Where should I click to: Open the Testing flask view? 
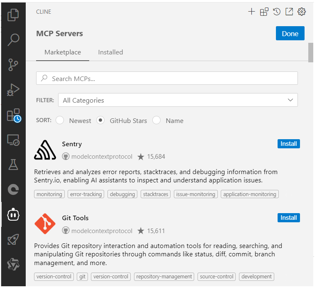pos(13,165)
